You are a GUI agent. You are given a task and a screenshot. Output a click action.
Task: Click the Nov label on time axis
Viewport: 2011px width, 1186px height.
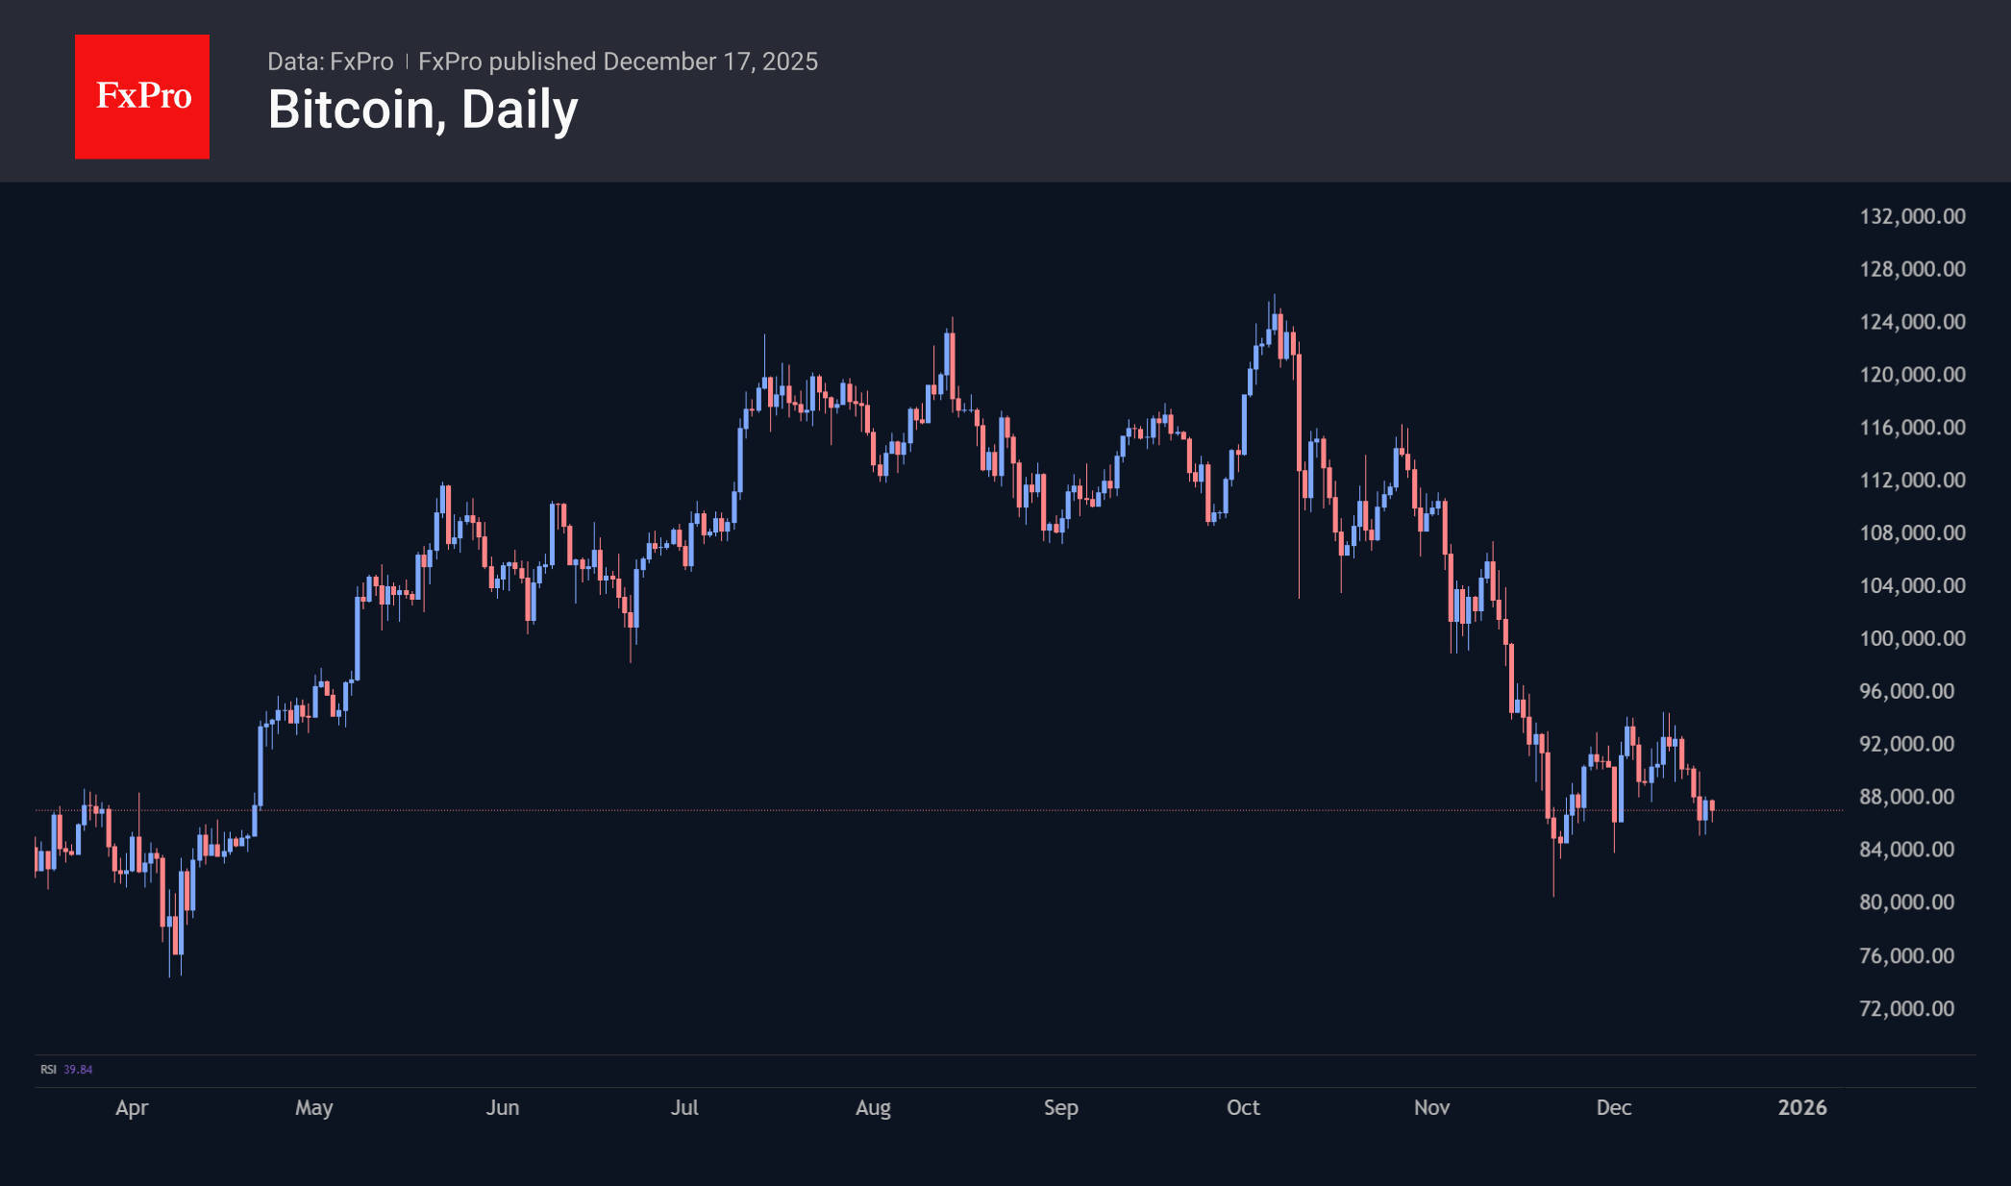(1431, 1107)
